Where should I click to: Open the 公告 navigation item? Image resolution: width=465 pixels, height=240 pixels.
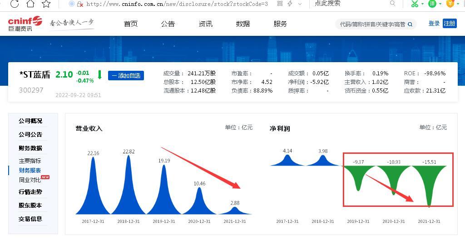pos(168,24)
